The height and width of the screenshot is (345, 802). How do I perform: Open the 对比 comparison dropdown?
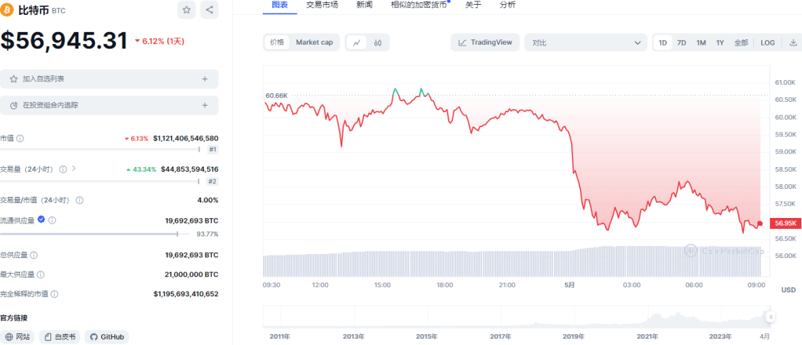coord(586,42)
